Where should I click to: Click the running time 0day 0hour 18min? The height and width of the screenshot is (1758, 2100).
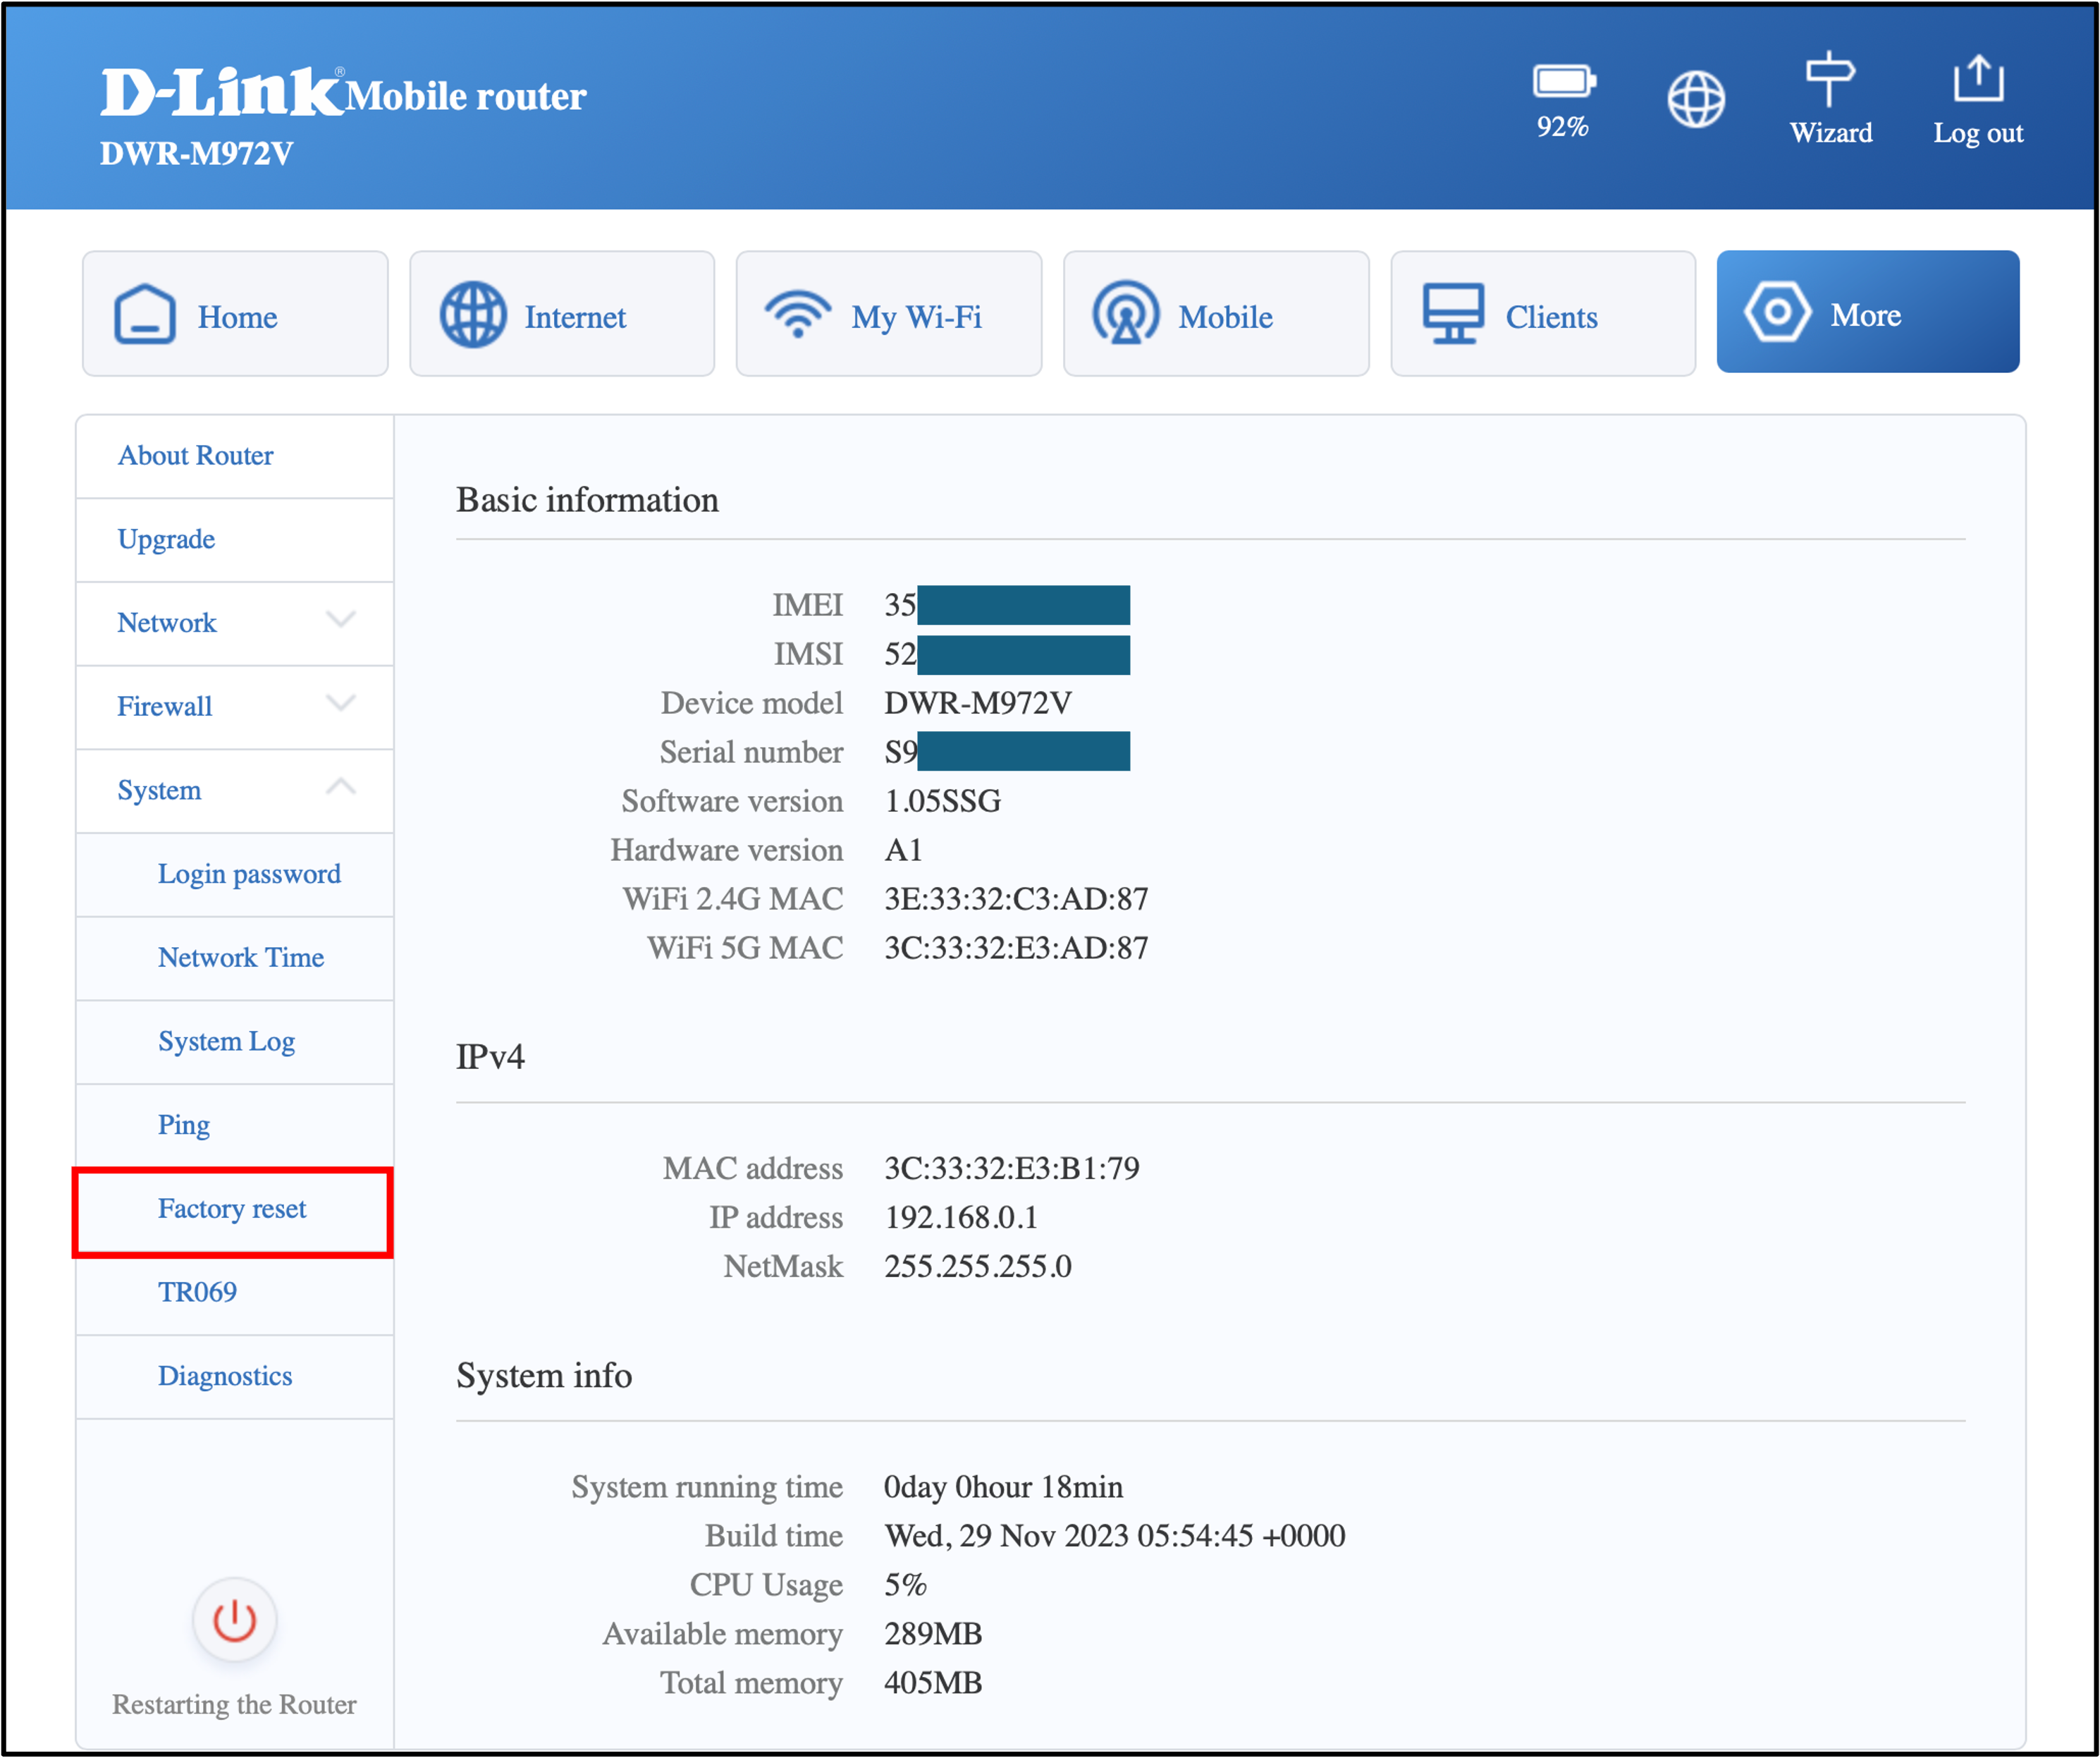pyautogui.click(x=1004, y=1487)
